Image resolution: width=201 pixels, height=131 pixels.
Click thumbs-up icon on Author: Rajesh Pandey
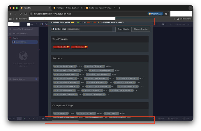click(x=90, y=70)
